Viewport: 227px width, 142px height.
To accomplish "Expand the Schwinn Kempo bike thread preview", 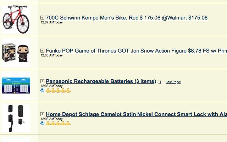I will point(42,17).
